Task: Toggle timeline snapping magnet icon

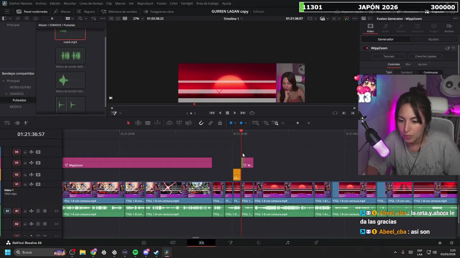Action: pos(201,123)
